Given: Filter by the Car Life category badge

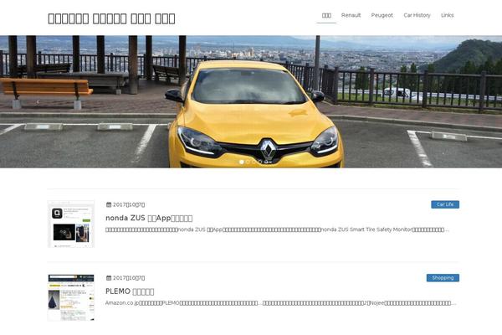Looking at the screenshot, I should point(445,204).
